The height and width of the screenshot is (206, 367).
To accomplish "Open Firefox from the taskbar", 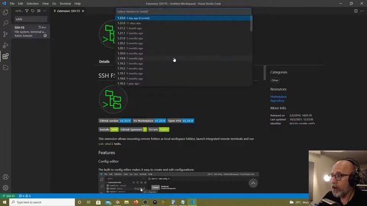I will (136, 202).
